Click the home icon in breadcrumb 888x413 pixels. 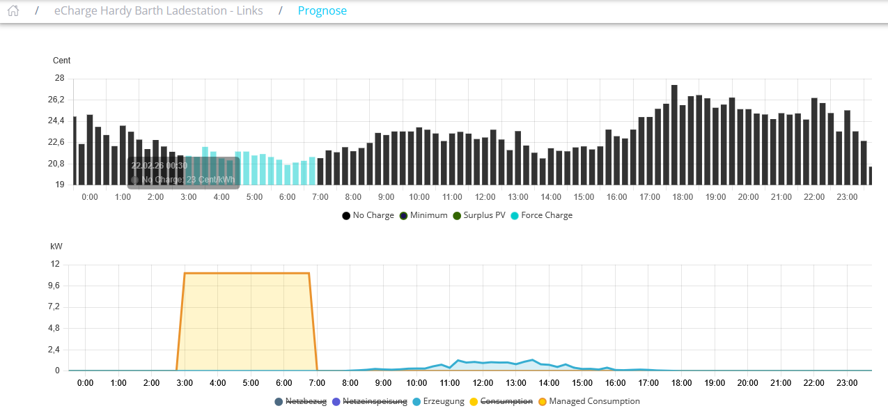click(13, 10)
